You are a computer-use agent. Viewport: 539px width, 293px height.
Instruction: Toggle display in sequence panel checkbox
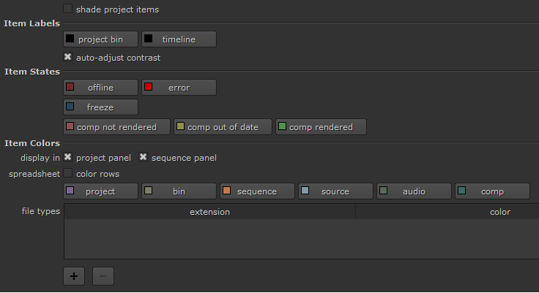pyautogui.click(x=144, y=157)
